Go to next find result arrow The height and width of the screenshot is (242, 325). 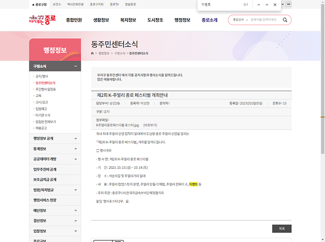tap(267, 5)
